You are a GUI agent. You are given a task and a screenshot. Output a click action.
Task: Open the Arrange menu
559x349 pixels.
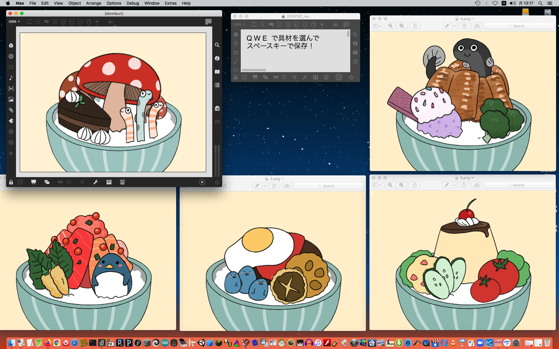click(93, 3)
